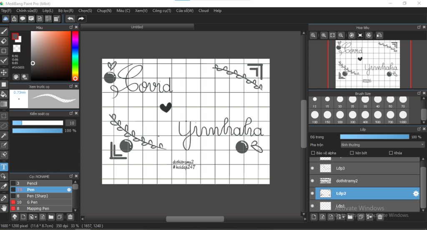
Task: Open settings gear on Lớp2 layer
Action: [x=416, y=193]
